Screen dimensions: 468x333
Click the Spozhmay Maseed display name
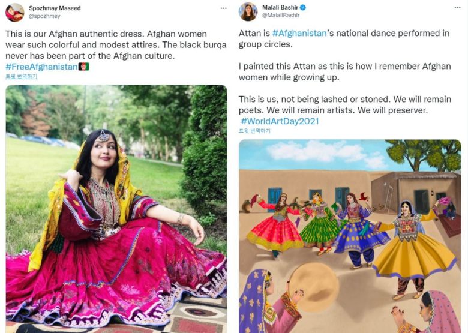(55, 8)
